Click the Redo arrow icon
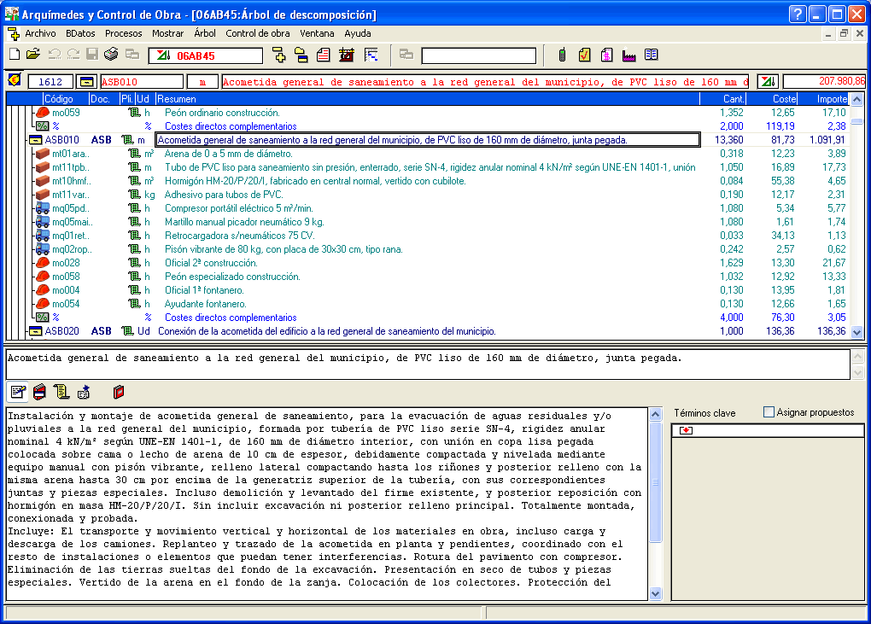871x624 pixels. [73, 55]
